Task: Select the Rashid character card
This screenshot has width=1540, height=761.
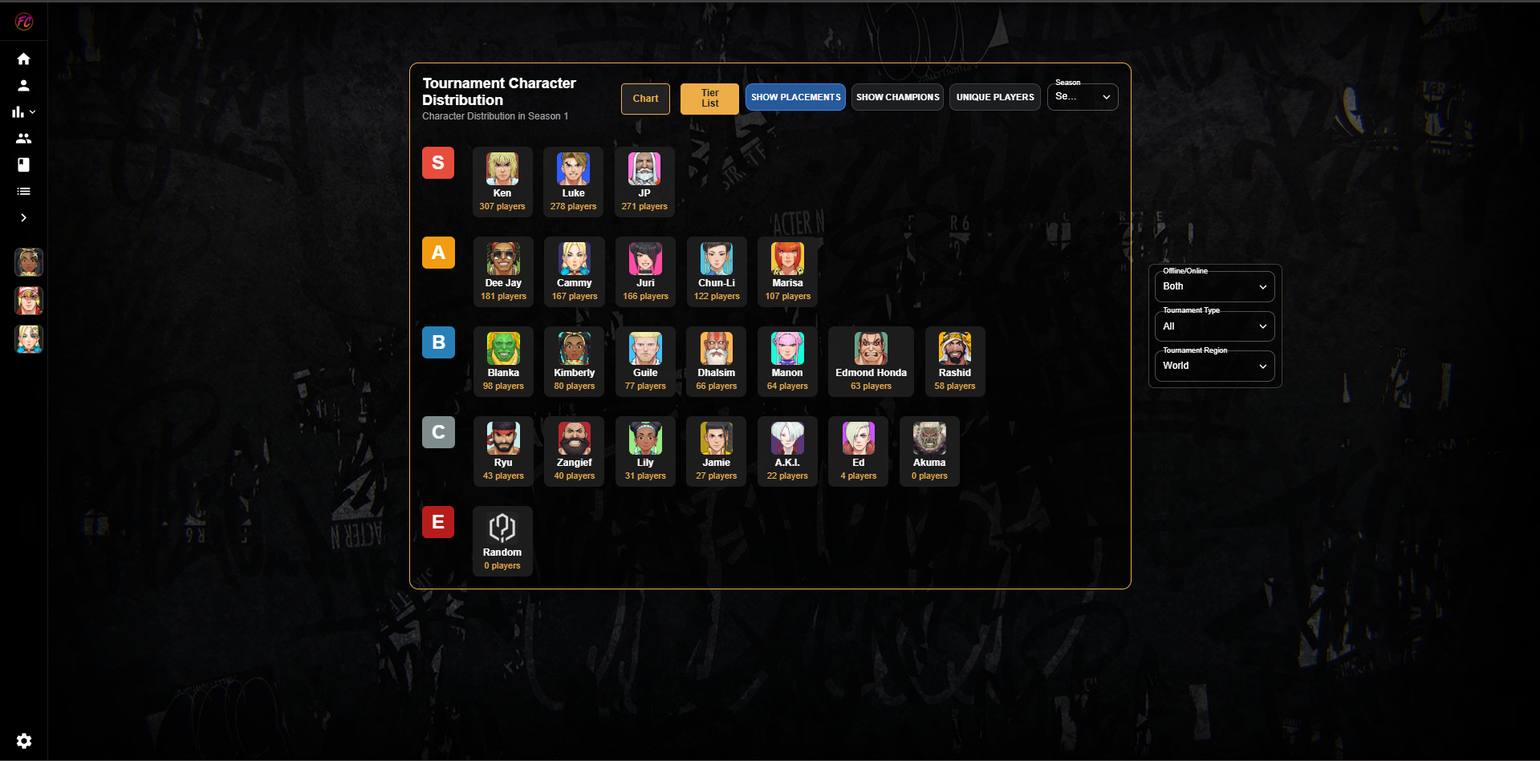Action: pos(955,362)
